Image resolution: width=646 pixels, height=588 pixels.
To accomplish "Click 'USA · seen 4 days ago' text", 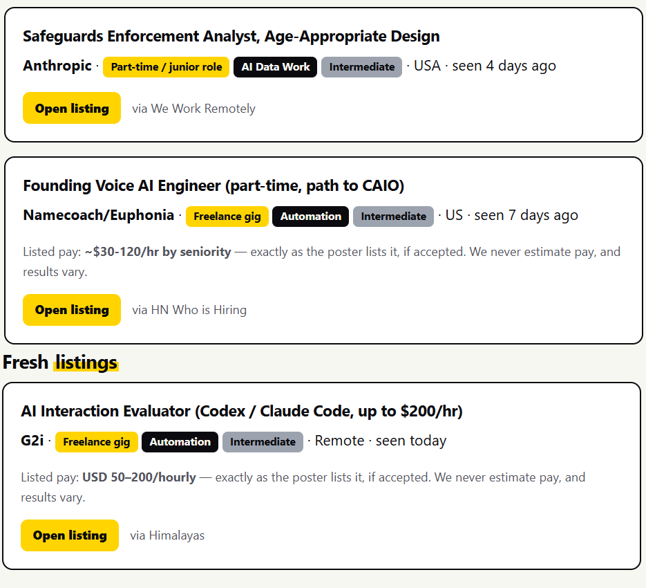I will pos(485,66).
